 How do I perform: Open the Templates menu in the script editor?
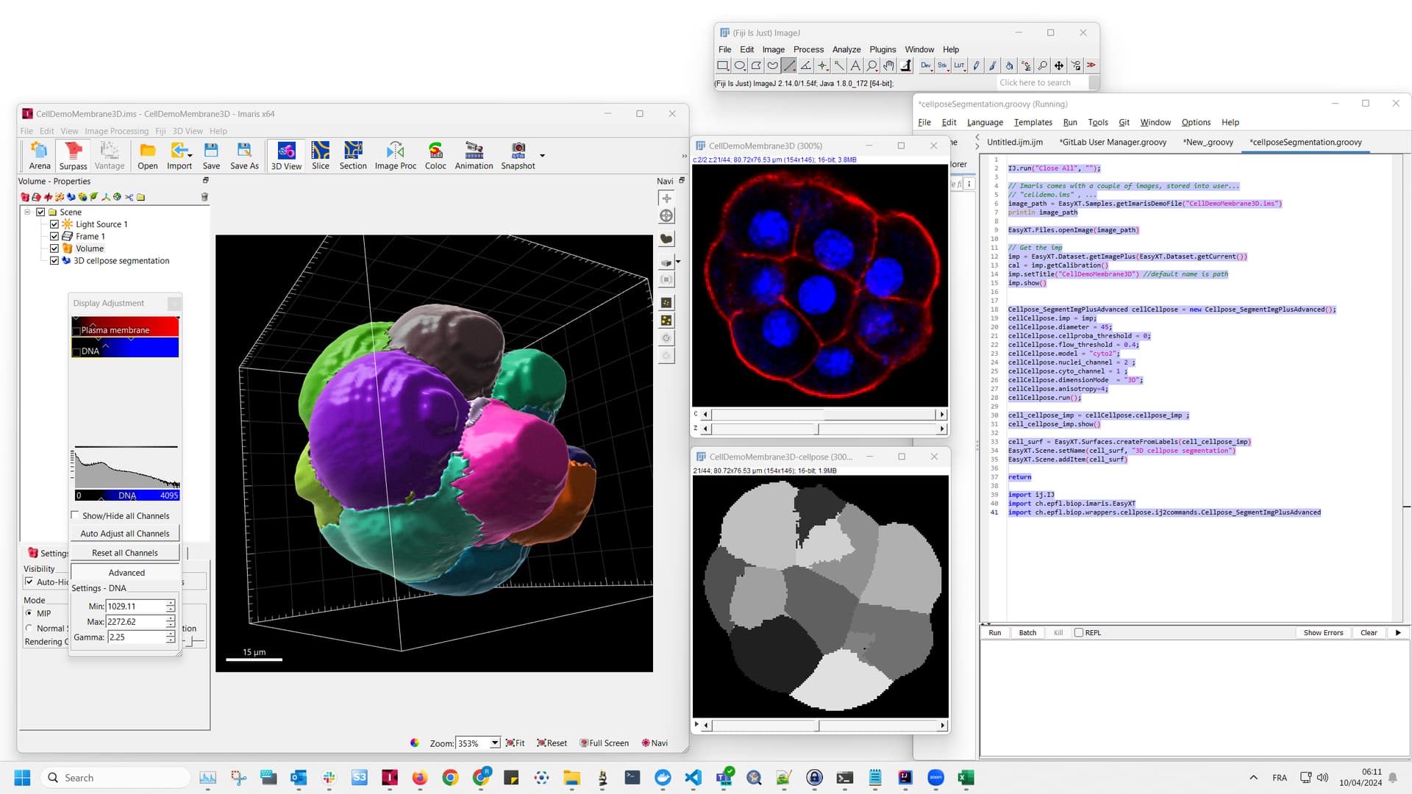click(1033, 122)
